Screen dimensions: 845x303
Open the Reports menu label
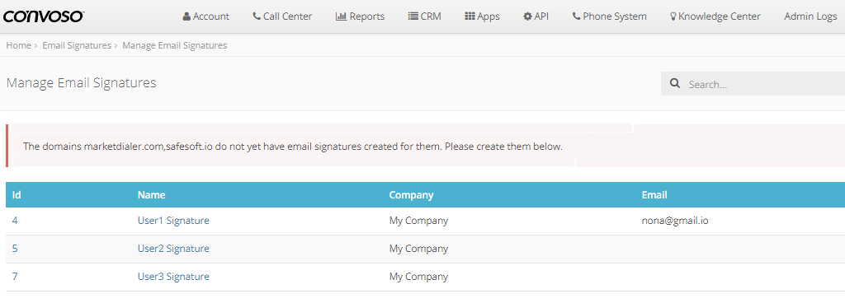click(367, 16)
